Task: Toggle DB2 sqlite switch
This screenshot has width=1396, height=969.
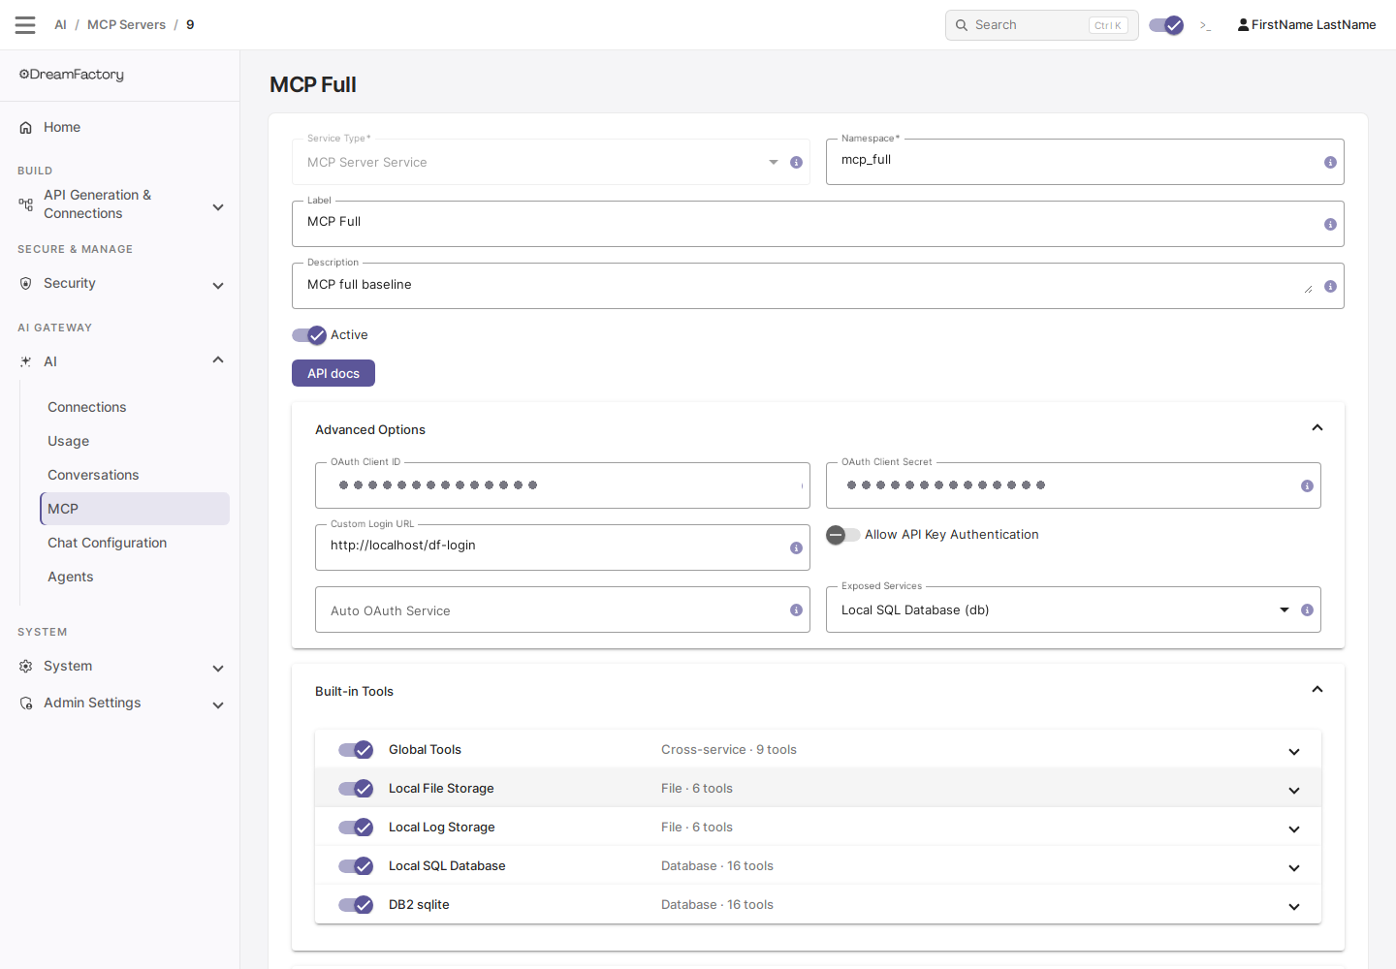Action: pos(356,905)
